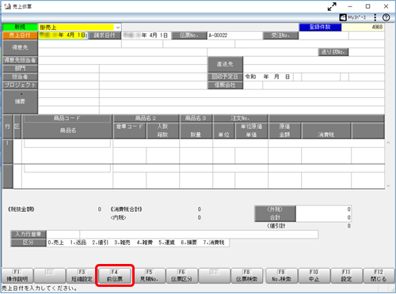Click the 伝票No. label button
The width and height of the screenshot is (396, 294).
click(x=189, y=36)
